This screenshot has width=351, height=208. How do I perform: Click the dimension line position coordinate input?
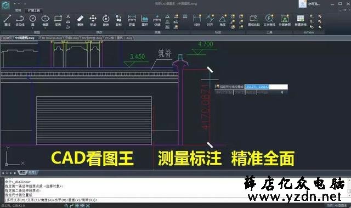tap(266, 87)
